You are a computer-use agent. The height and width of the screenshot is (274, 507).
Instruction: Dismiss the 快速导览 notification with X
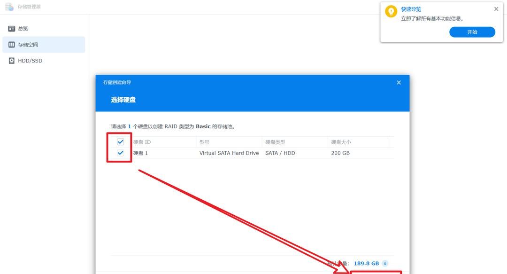pos(496,9)
